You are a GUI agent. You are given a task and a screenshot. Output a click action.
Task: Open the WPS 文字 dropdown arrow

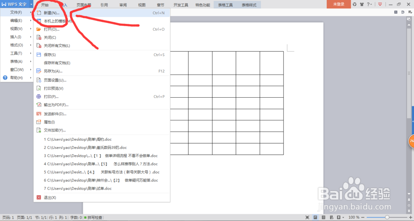click(x=31, y=4)
